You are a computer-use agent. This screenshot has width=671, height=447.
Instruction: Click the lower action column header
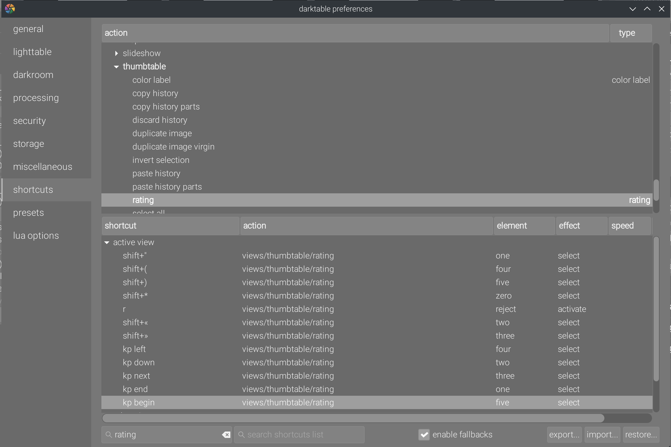(367, 226)
